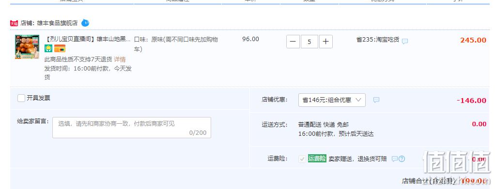Click the orange credit card icon
Image resolution: width=495 pixels, height=189 pixels.
click(x=60, y=48)
